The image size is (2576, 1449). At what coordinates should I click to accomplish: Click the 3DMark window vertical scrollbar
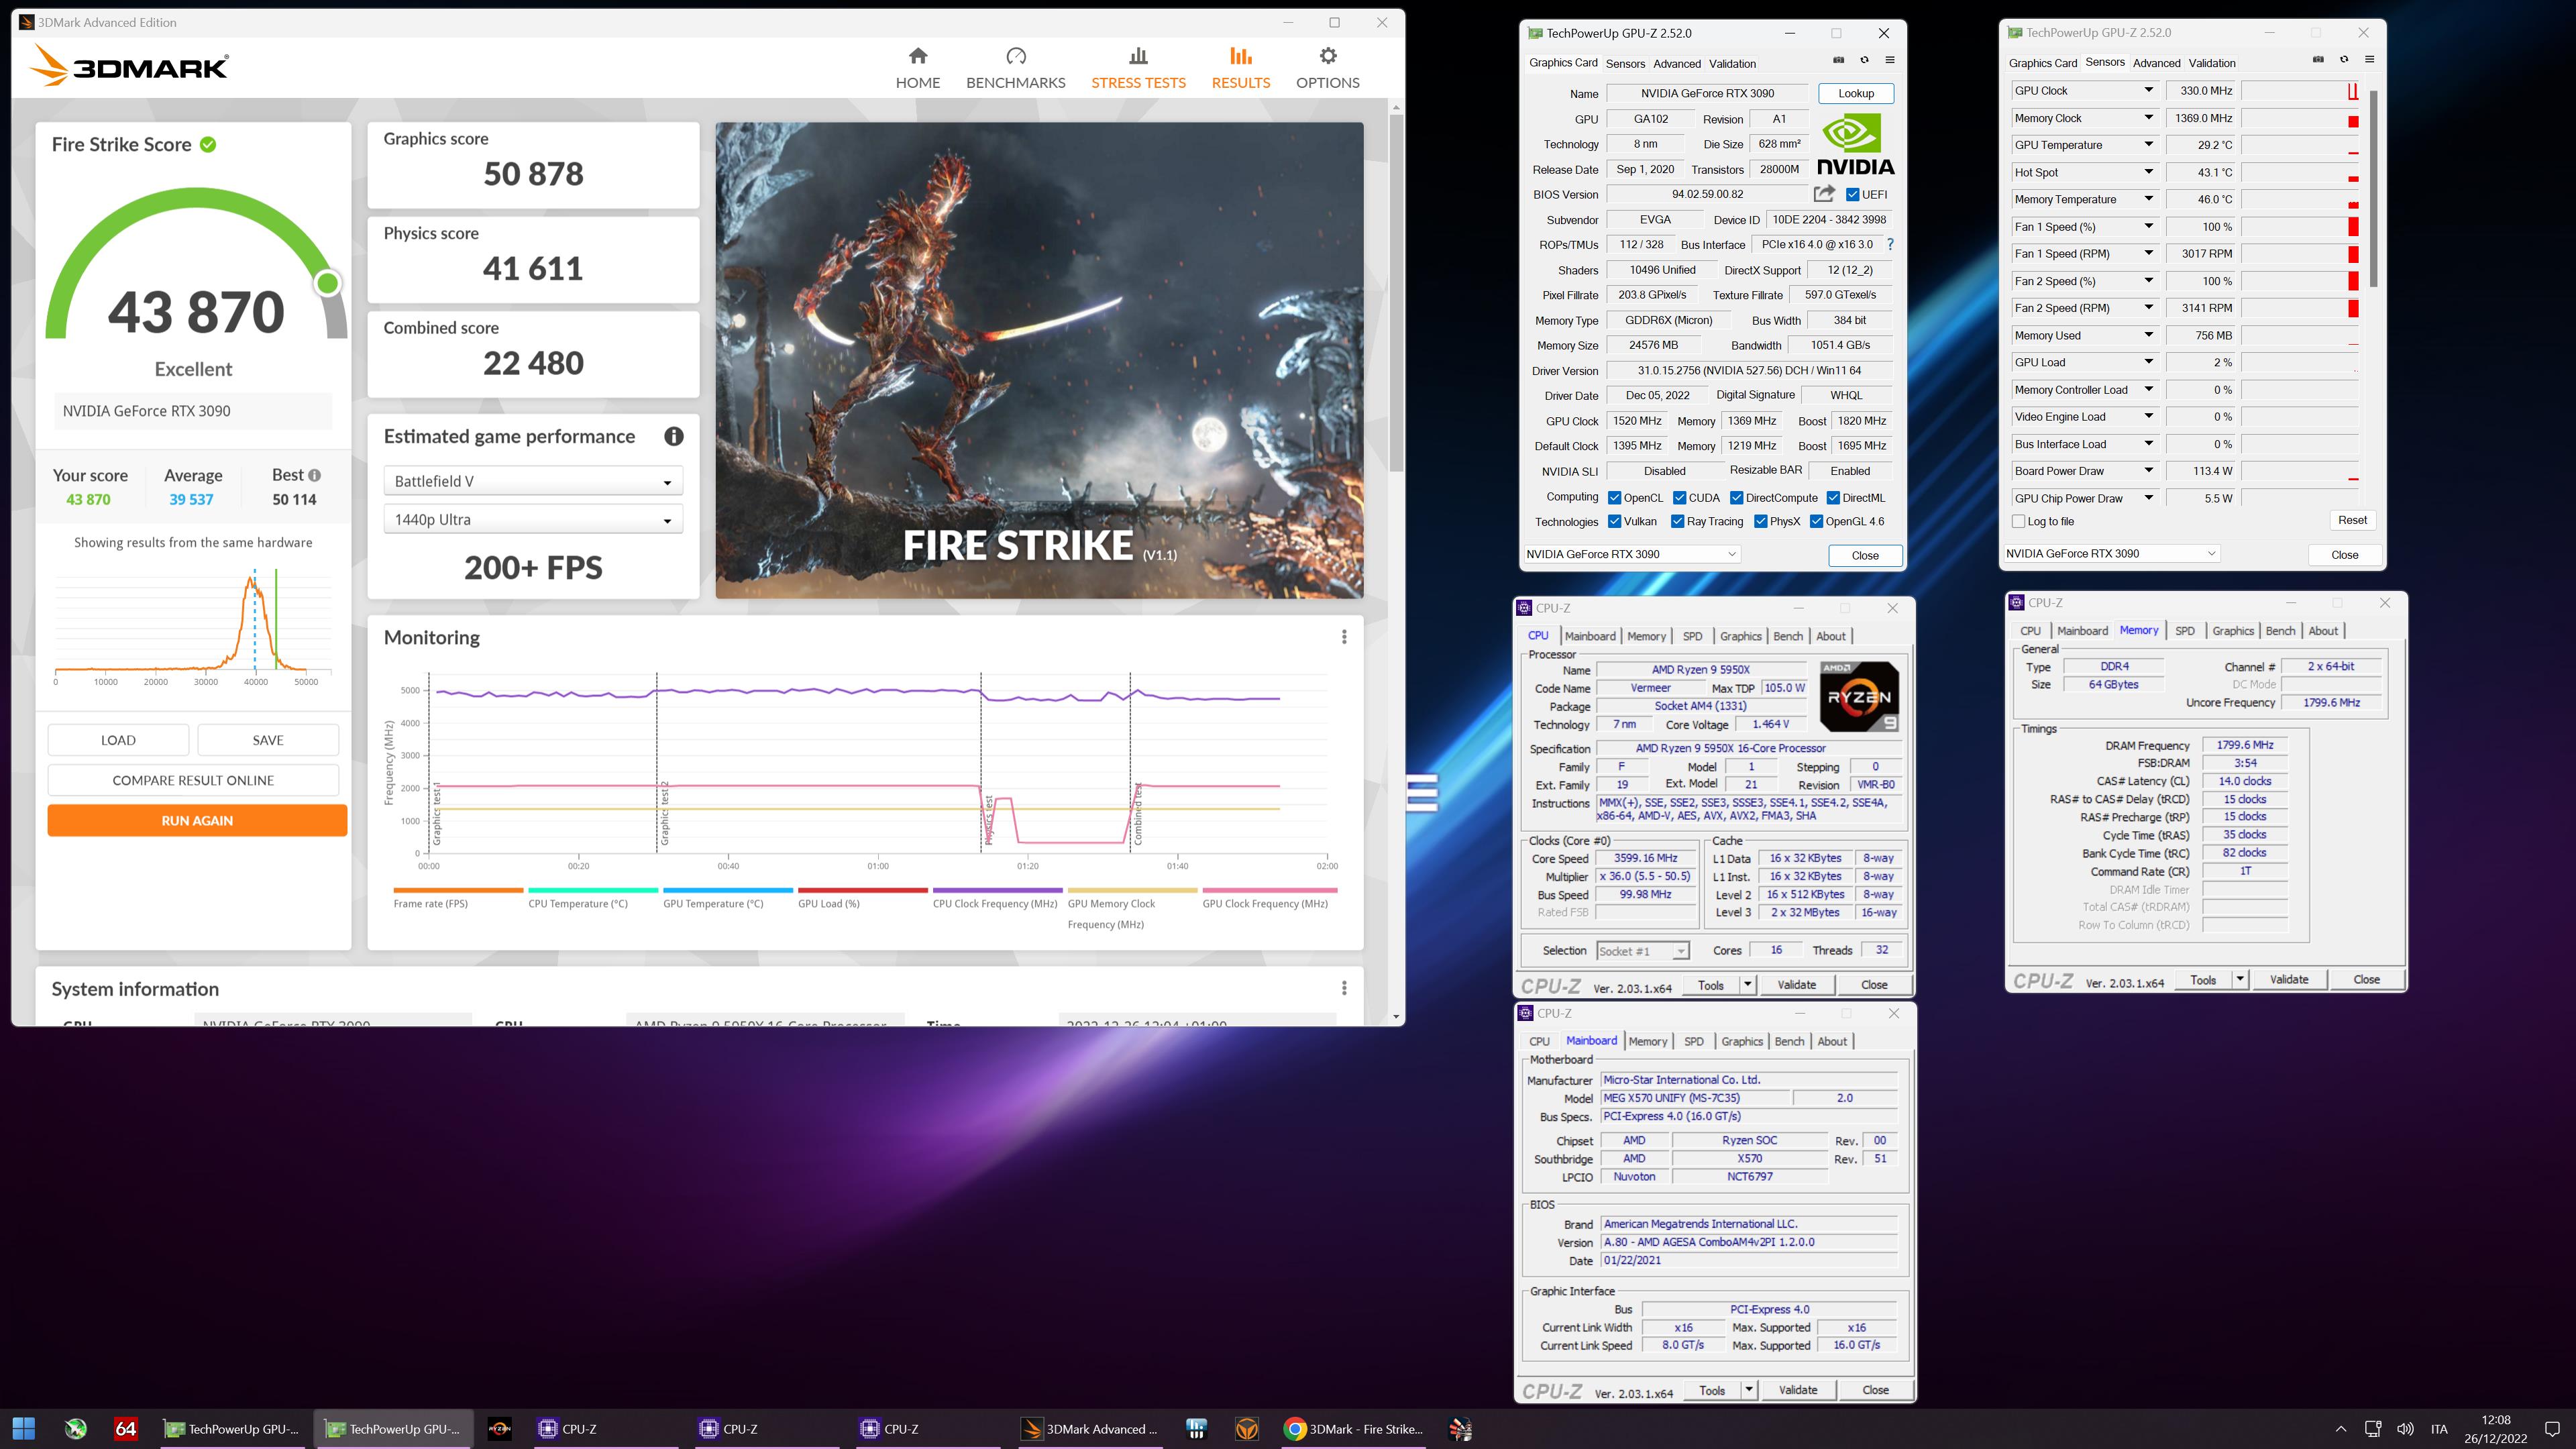(1396, 294)
